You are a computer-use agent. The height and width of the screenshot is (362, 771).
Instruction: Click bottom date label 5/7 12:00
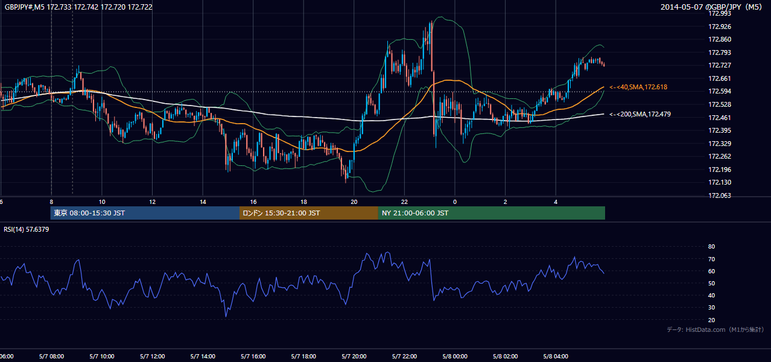153,357
